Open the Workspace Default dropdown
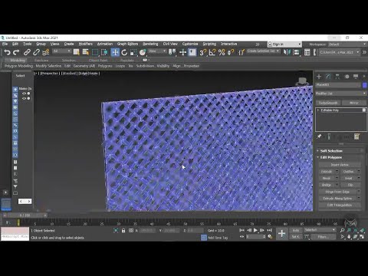The image size is (368, 276). click(x=347, y=44)
